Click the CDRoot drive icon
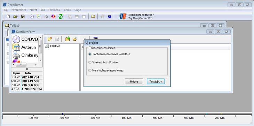The width and height of the screenshot is (254, 126). pyautogui.click(x=47, y=47)
